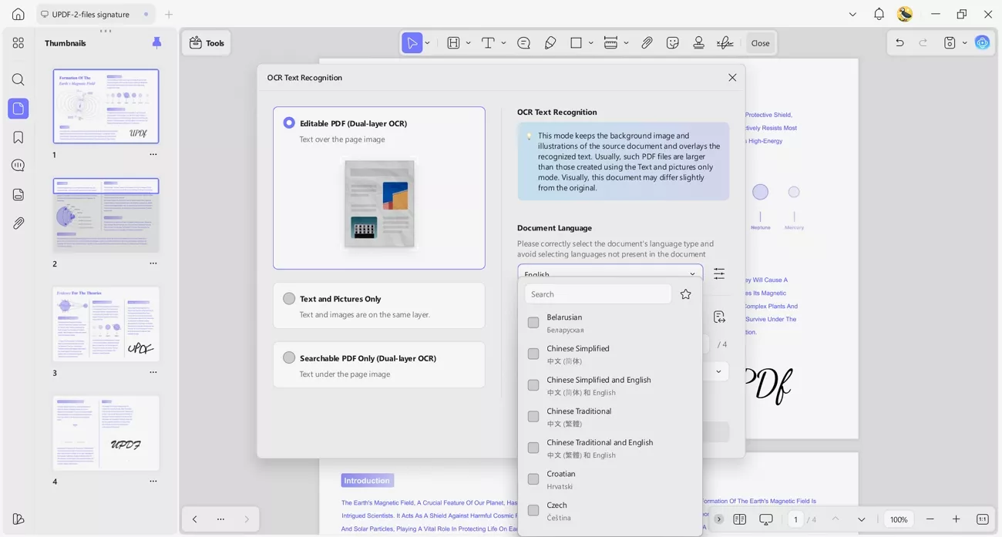Screen dimensions: 1002x537
Task: Click the Signature tool in the toolbar
Action: pos(725,42)
